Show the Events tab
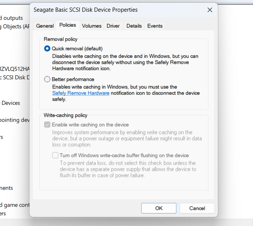 point(155,26)
